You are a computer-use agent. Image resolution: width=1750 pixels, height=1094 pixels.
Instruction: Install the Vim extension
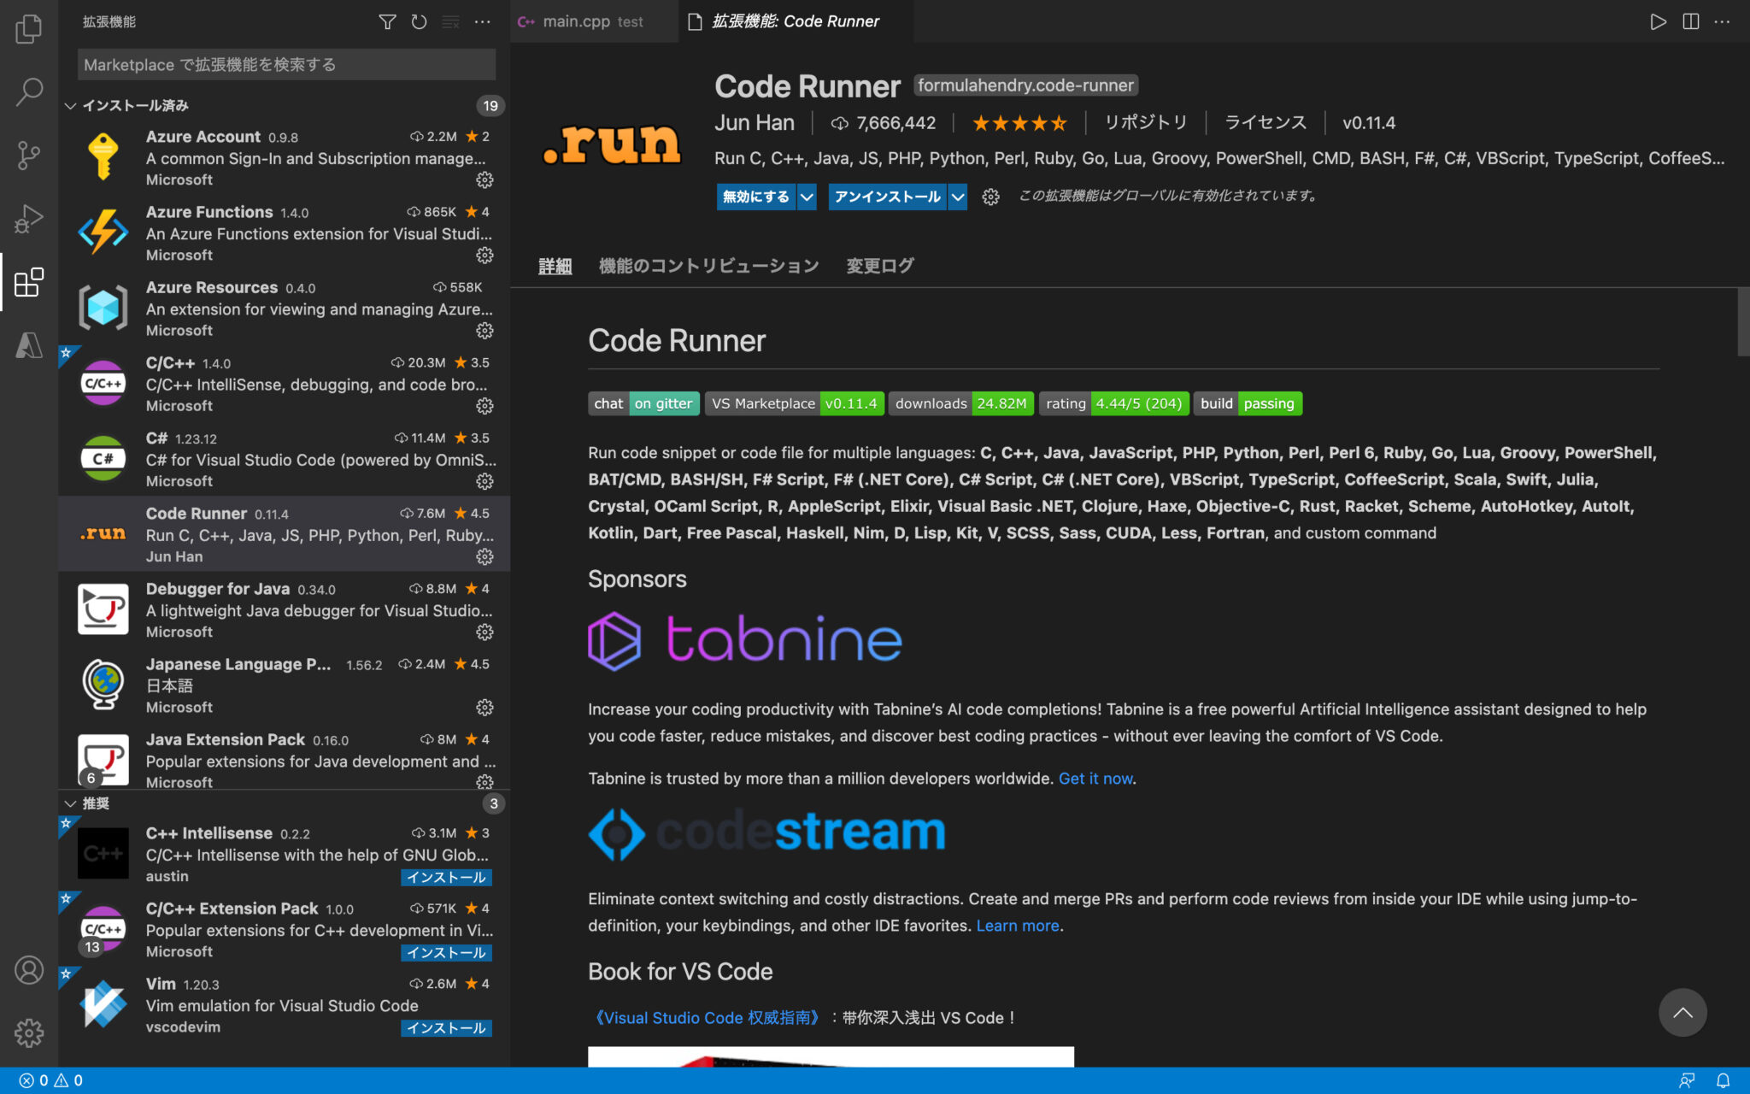pos(445,1028)
